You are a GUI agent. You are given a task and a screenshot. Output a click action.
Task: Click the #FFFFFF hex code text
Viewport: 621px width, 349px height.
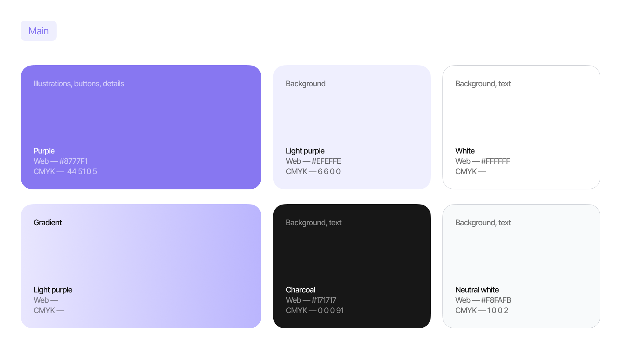(496, 161)
